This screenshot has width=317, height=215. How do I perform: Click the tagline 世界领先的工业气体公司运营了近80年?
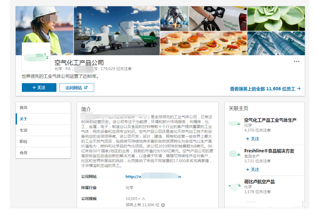(x=60, y=76)
